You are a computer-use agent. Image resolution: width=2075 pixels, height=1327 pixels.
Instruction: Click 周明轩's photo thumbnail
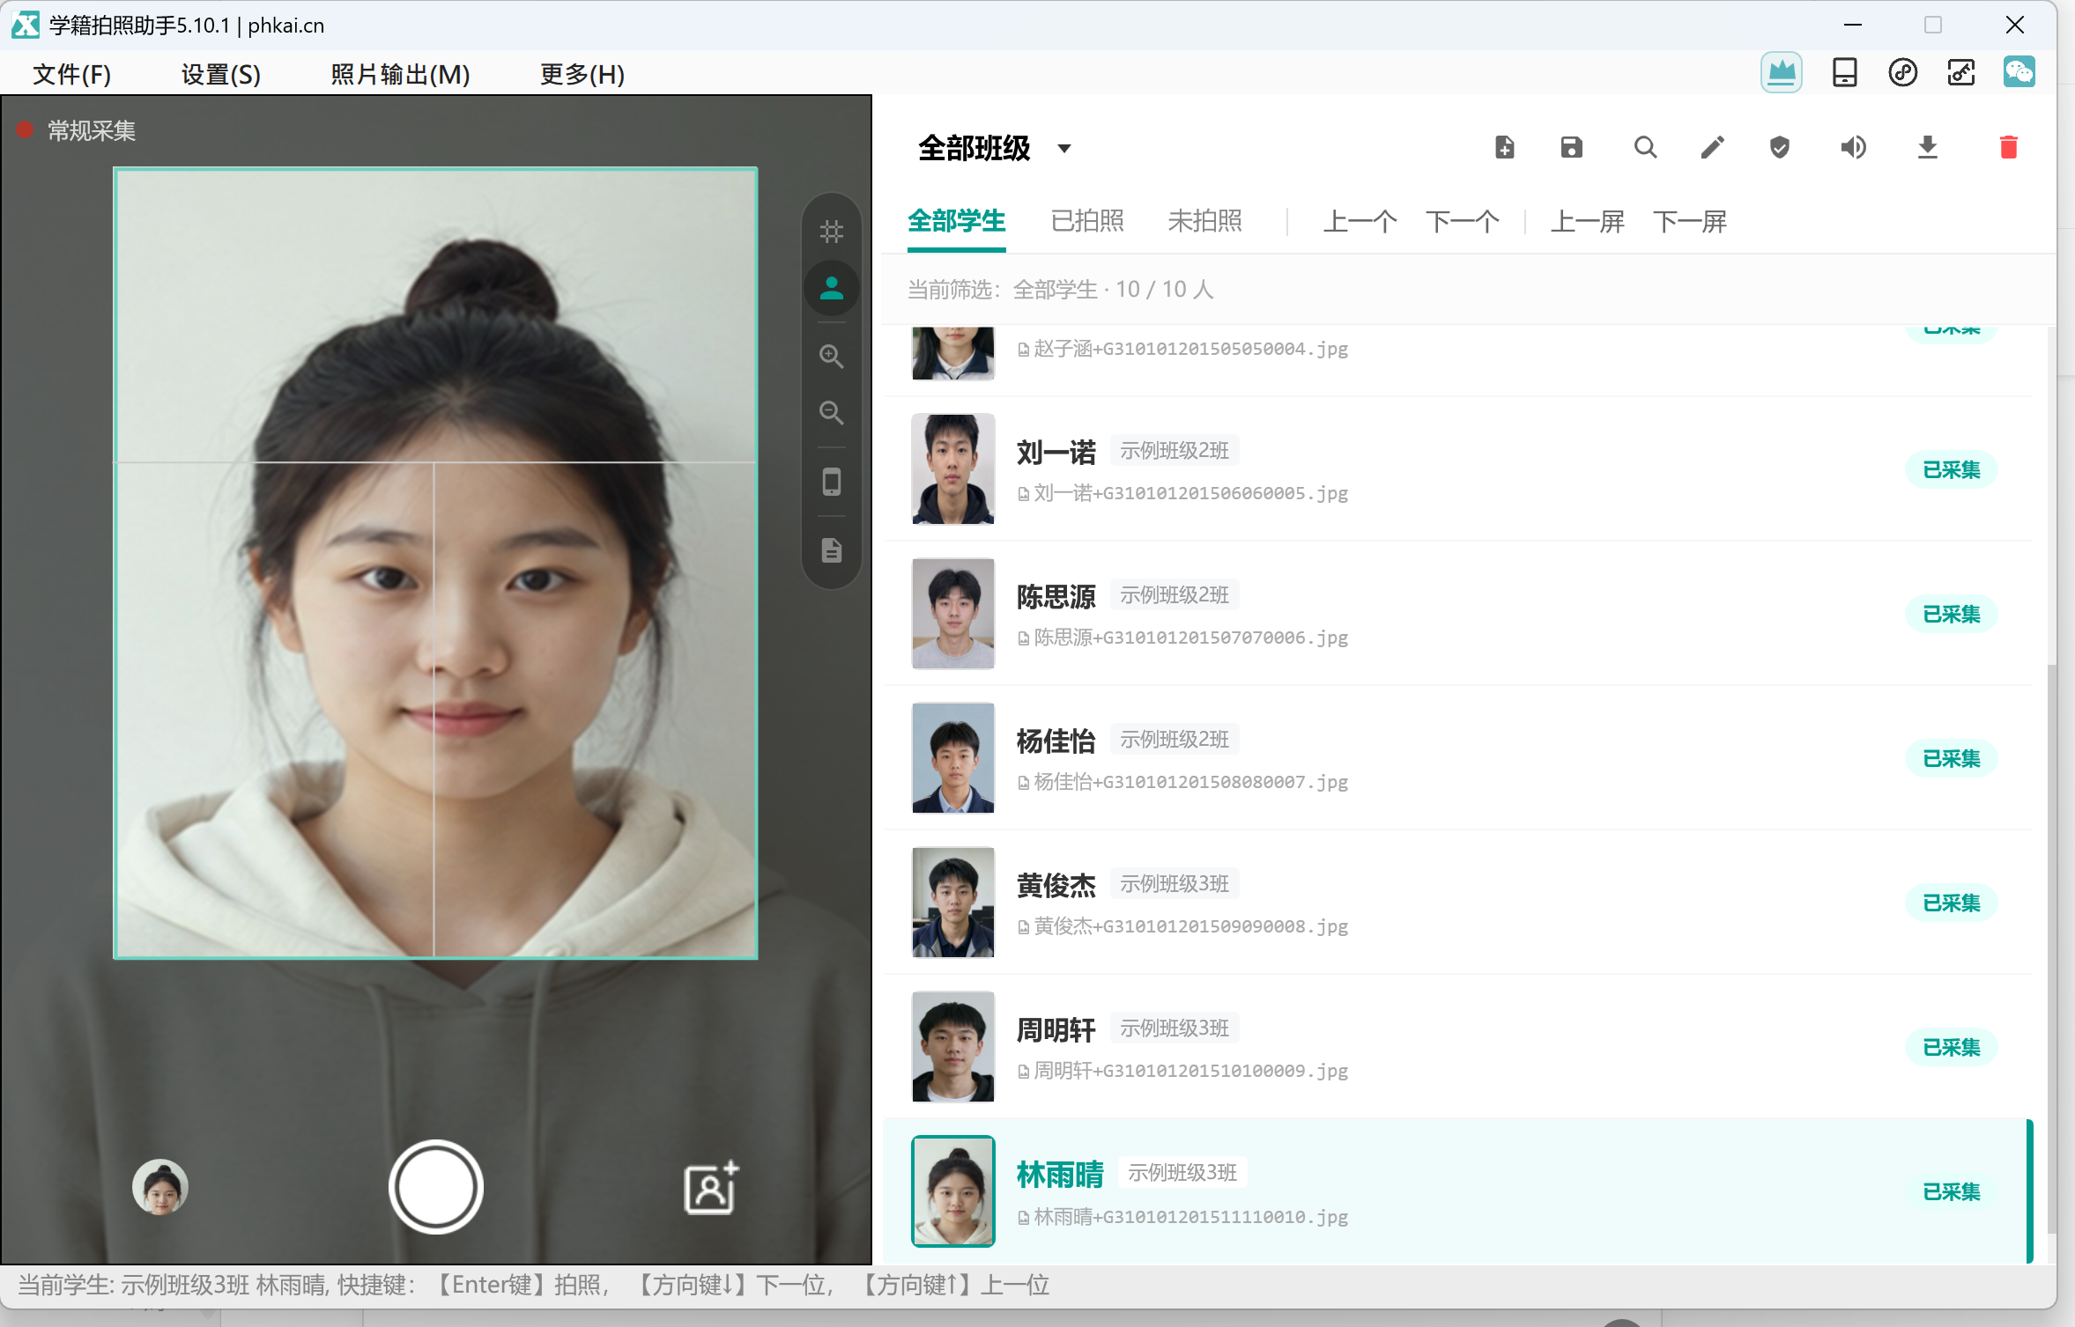[952, 1046]
